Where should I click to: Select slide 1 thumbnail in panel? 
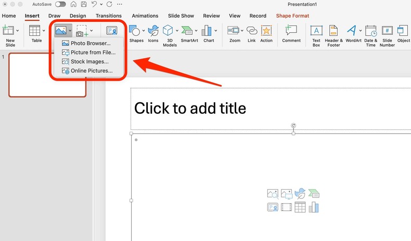coord(47,75)
